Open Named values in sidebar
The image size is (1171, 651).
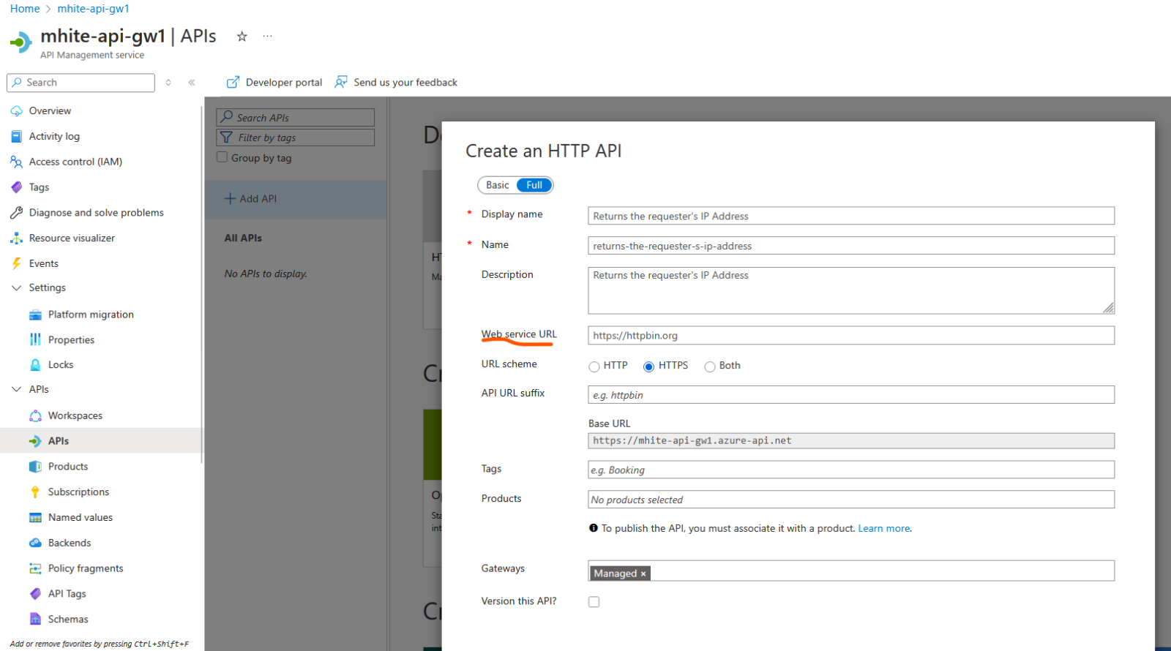tap(80, 518)
